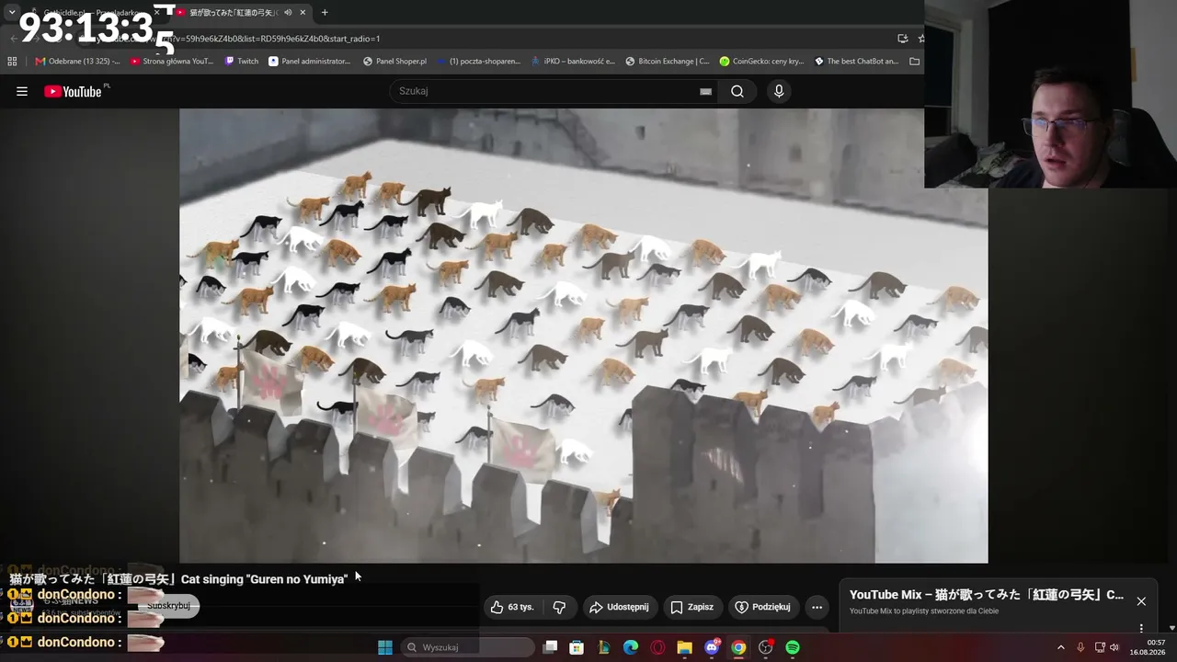Viewport: 1177px width, 662px height.
Task: Install app icon in address bar
Action: tap(902, 39)
